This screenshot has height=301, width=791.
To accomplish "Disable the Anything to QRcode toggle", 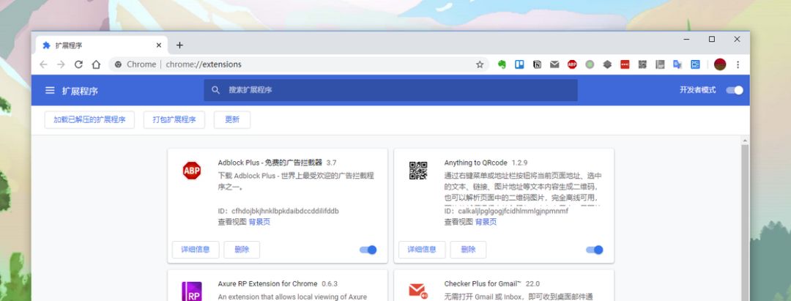I will [x=595, y=250].
